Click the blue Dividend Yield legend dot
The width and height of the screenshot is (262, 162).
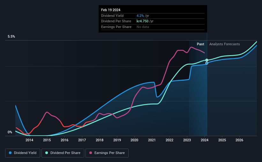click(10, 153)
